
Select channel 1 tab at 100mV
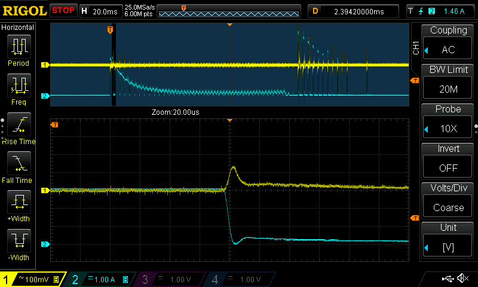pyautogui.click(x=33, y=279)
